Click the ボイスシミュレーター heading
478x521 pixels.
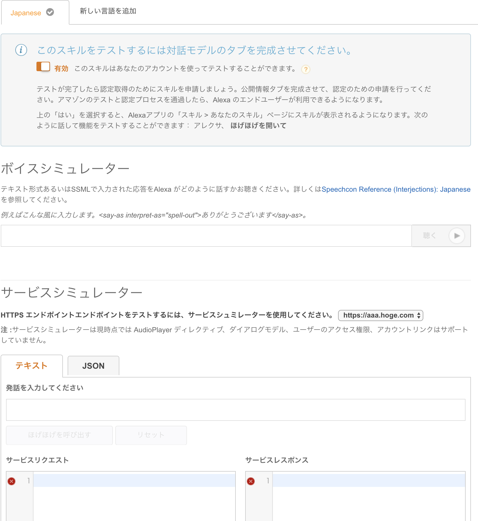[65, 169]
